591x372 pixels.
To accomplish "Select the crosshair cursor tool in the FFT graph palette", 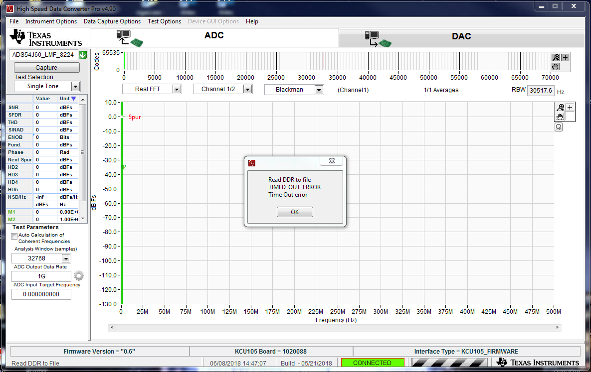I will [570, 108].
